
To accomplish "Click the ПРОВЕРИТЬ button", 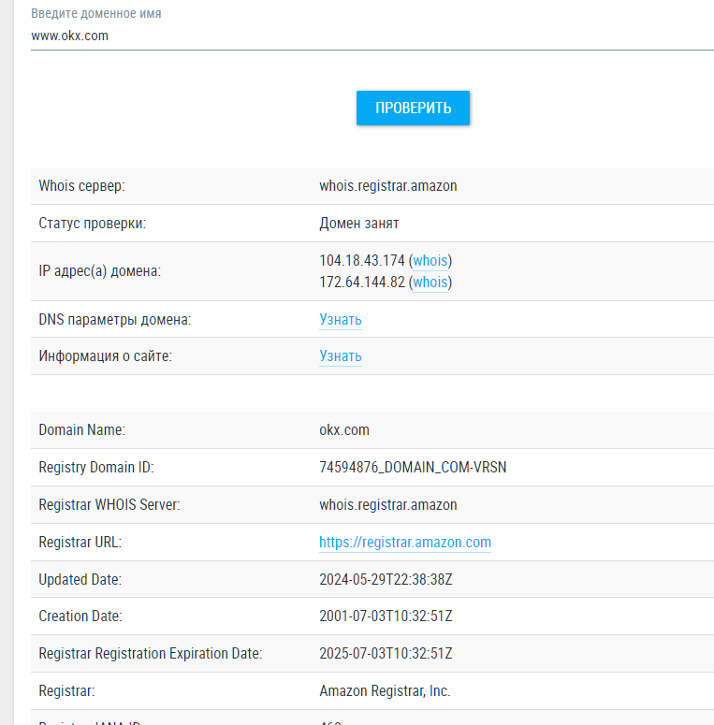I will (x=413, y=108).
